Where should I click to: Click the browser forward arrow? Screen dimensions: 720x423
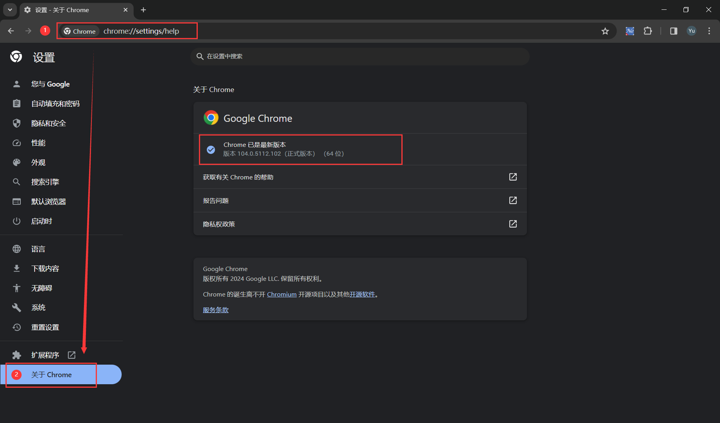click(x=28, y=31)
